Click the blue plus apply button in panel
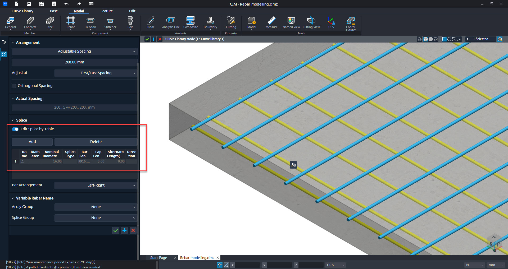Screen dimensions: 508x269 (124, 230)
